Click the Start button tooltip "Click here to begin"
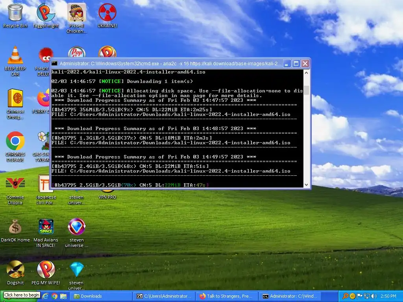This screenshot has height=302, width=403. click(x=22, y=295)
